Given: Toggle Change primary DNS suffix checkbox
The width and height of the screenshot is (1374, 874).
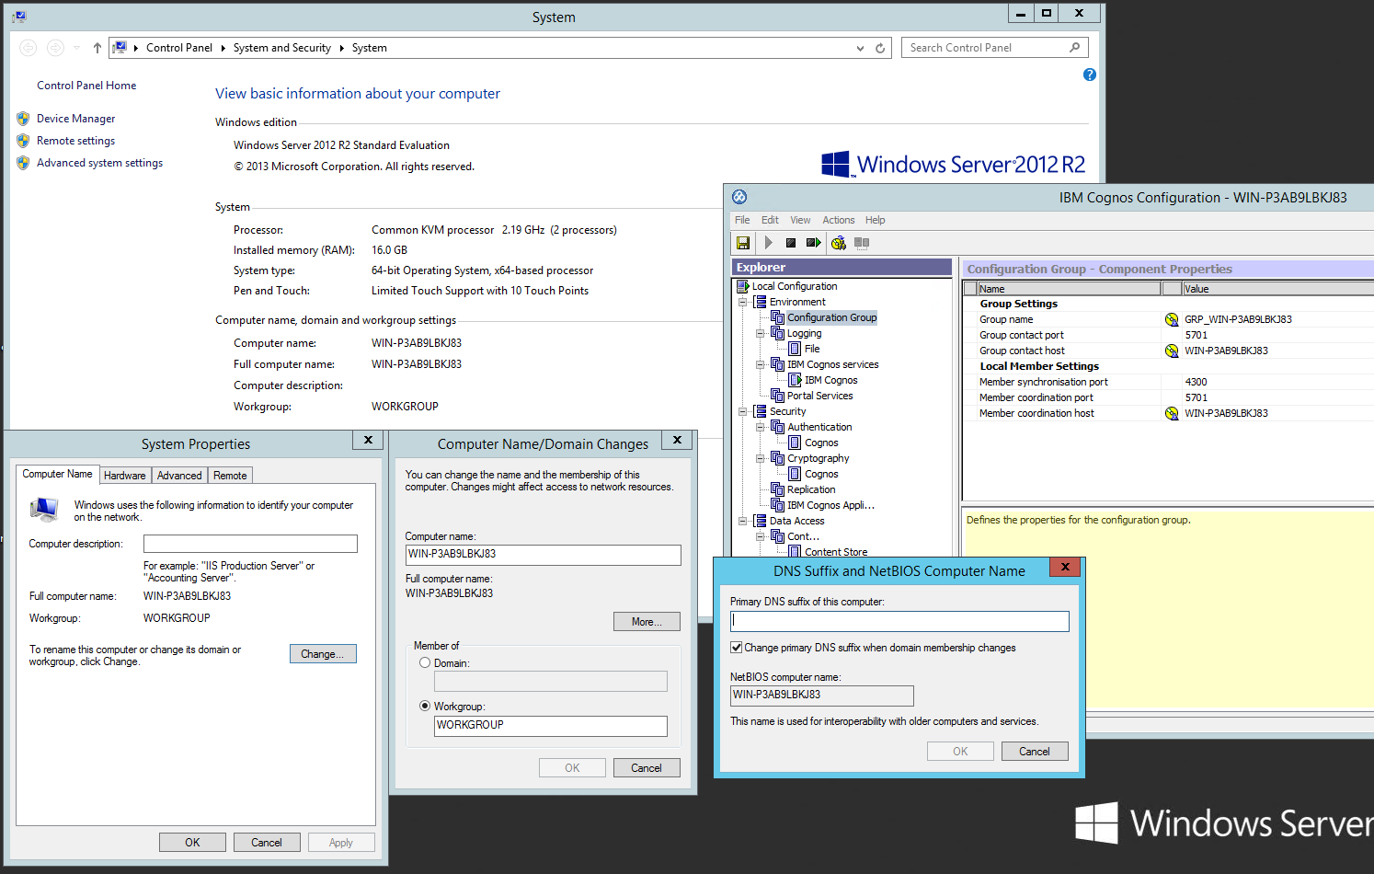Looking at the screenshot, I should 736,647.
